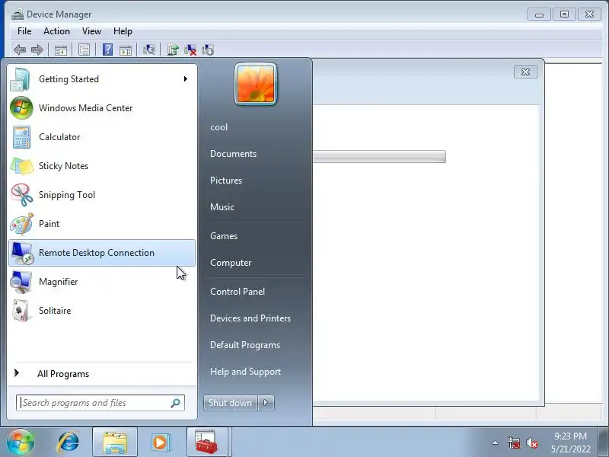
Task: Click the Forward arrow in Device Manager toolbar
Action: point(37,50)
